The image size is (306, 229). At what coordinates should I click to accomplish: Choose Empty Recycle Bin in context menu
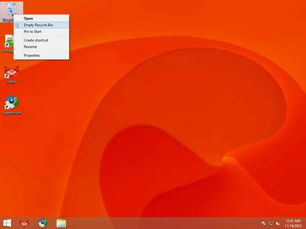(41, 25)
